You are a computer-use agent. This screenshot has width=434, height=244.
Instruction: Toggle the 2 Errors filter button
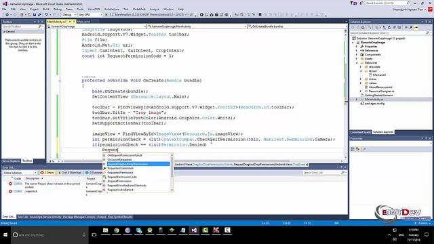click(x=47, y=173)
